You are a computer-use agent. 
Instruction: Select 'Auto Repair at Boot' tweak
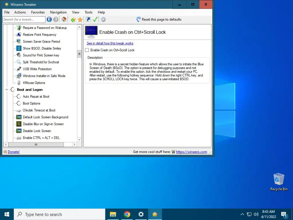pos(36,97)
